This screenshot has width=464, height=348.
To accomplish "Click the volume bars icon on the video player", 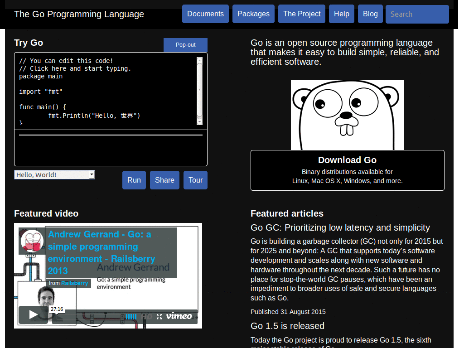I will [131, 316].
